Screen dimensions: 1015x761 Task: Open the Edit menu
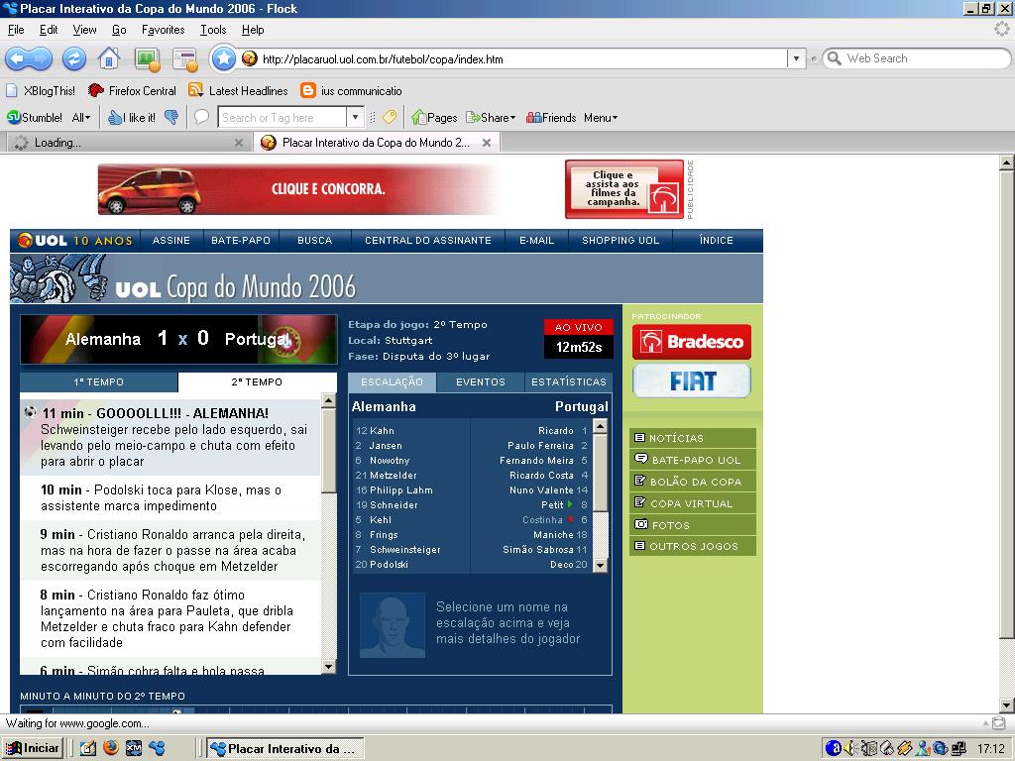[x=49, y=30]
